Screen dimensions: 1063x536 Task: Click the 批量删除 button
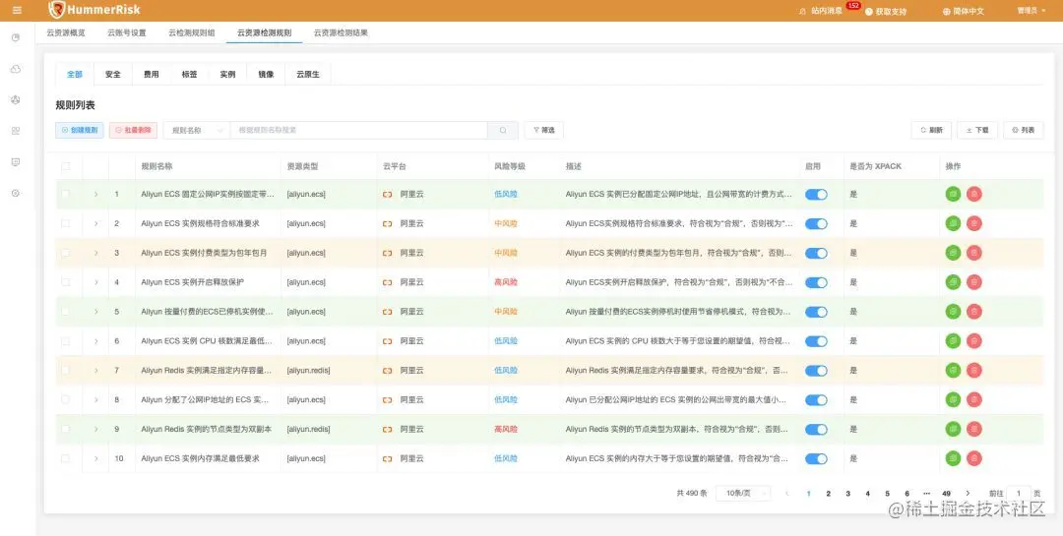133,130
